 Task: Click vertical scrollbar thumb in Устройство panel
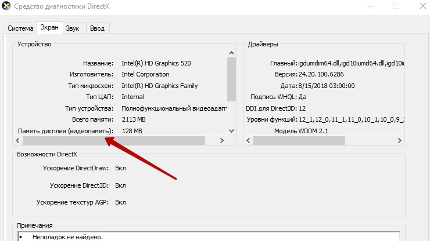pyautogui.click(x=231, y=79)
